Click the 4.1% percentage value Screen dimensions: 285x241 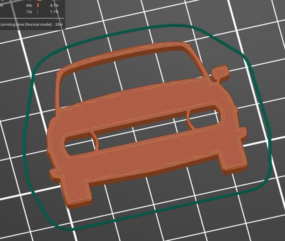(x=54, y=5)
